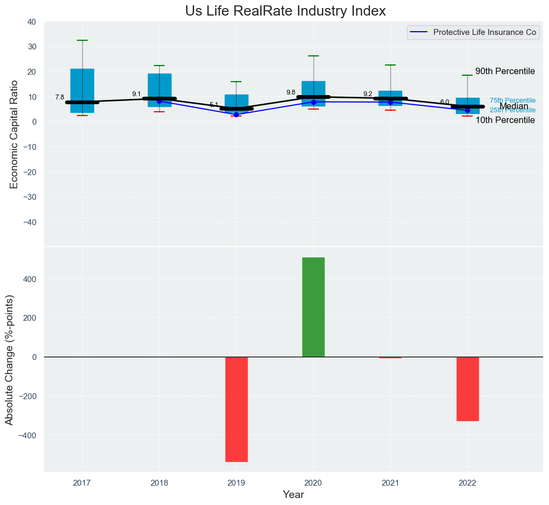Image resolution: width=549 pixels, height=505 pixels.
Task: Click the Year axis label
Action: (x=294, y=495)
